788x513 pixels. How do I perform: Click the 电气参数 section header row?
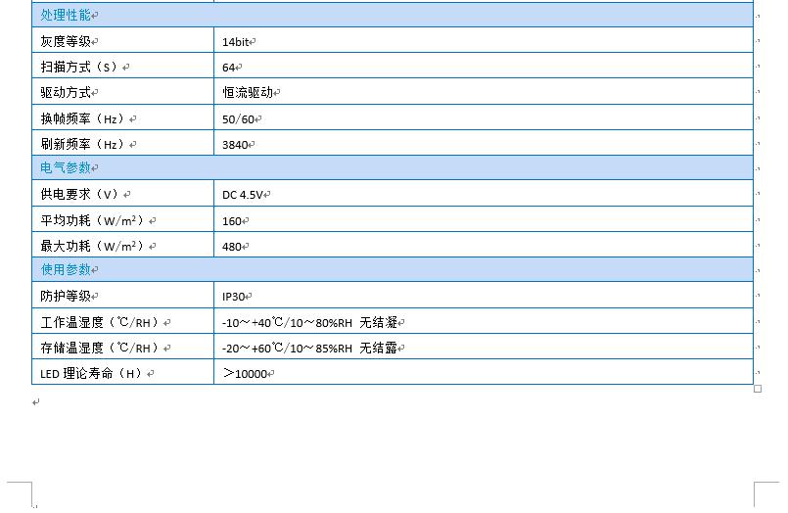66,168
